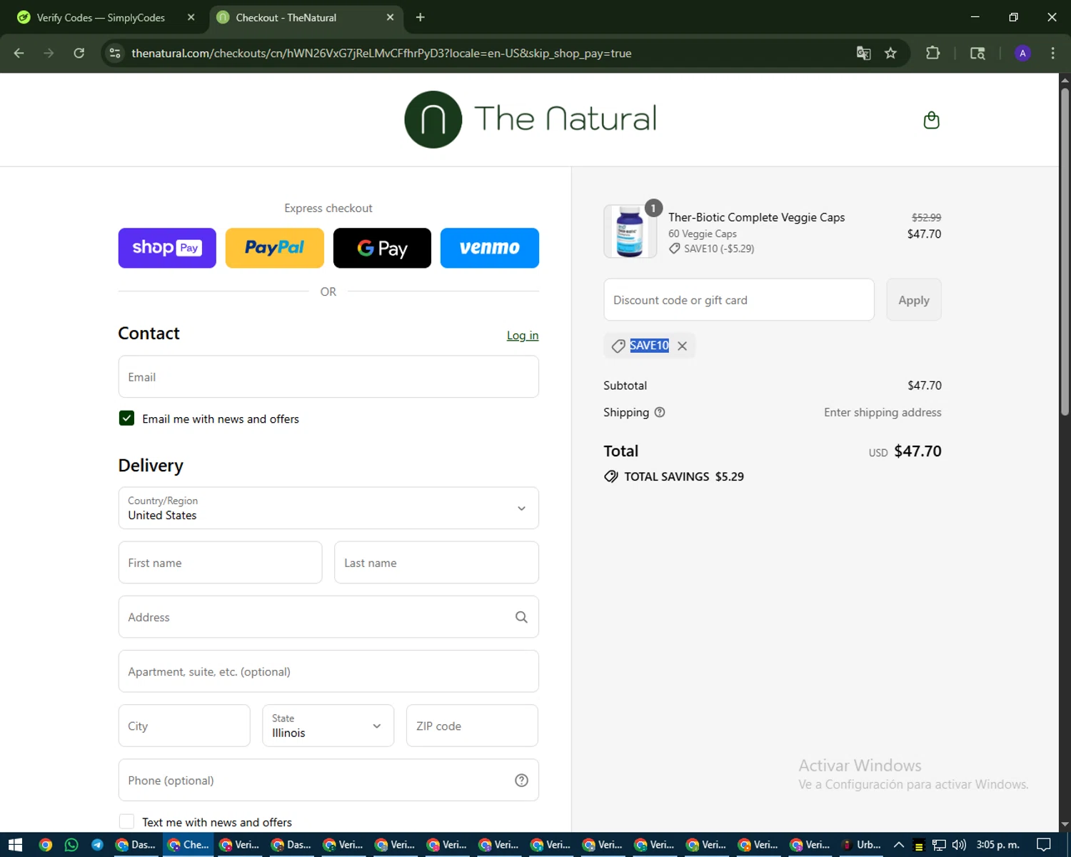Choose the G Pay express button
1071x857 pixels.
(382, 248)
